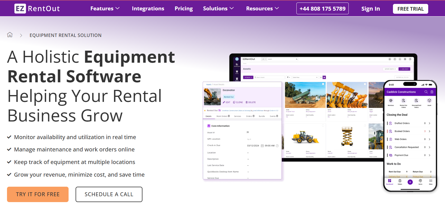
Task: Click the Items icon in the desktop sidebar
Action: point(237,72)
